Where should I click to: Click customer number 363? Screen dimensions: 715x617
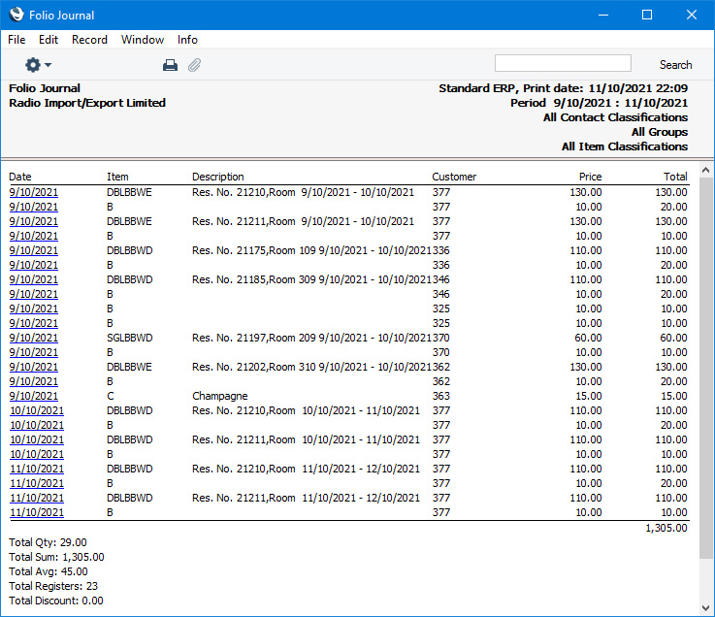441,396
